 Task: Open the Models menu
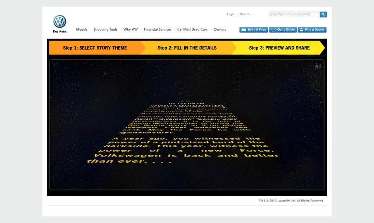81,29
